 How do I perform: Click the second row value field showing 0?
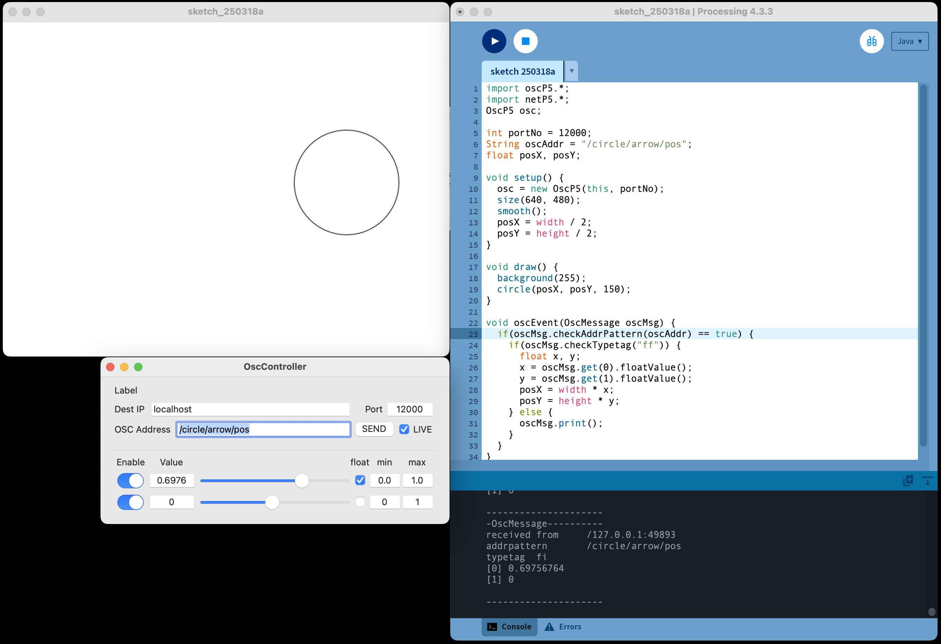tap(172, 502)
